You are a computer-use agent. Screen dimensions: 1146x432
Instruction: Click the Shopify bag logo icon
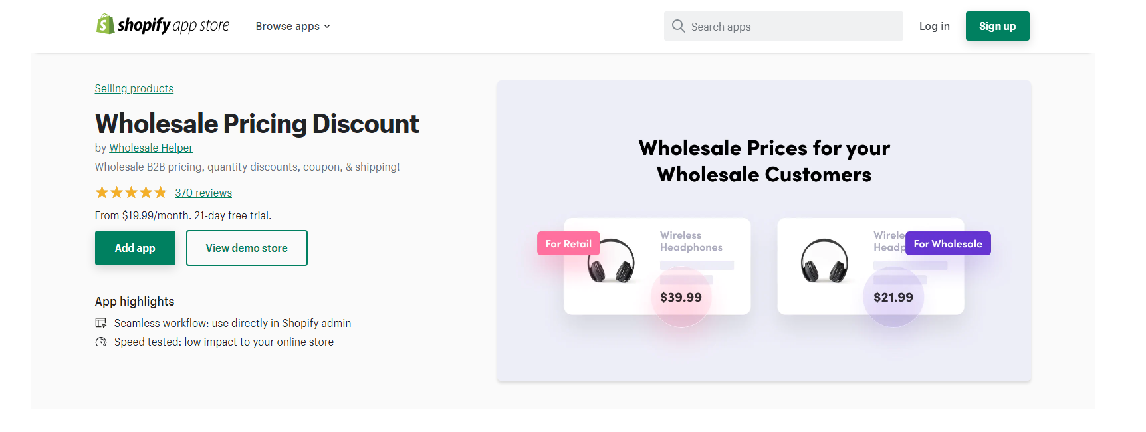(105, 25)
